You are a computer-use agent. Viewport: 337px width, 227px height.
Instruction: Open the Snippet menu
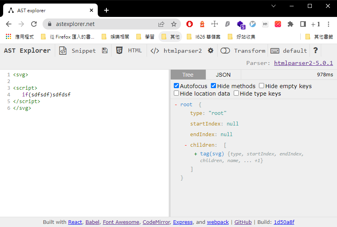(77, 51)
